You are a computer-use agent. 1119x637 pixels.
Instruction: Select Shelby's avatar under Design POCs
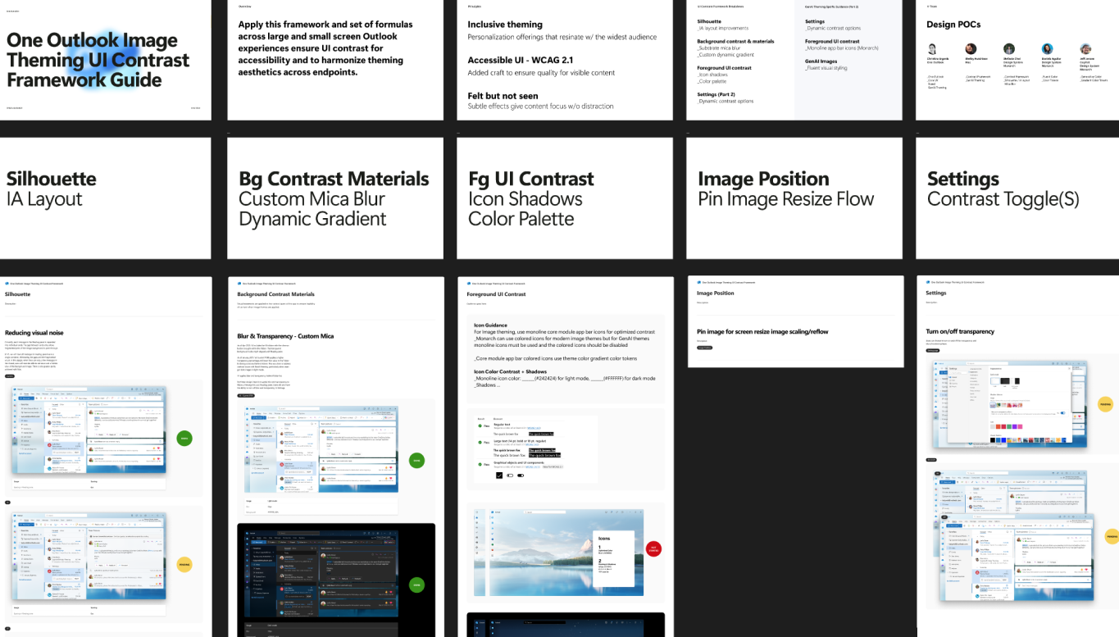click(x=971, y=48)
